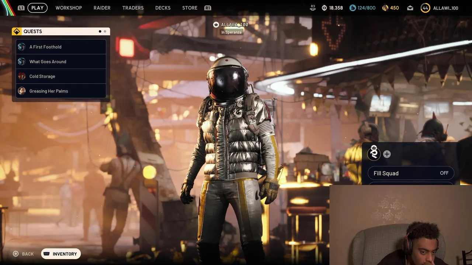Viewport: 472px width, 265px height.
Task: Click the touchpad icon on INVENTORY
Action: (46, 254)
